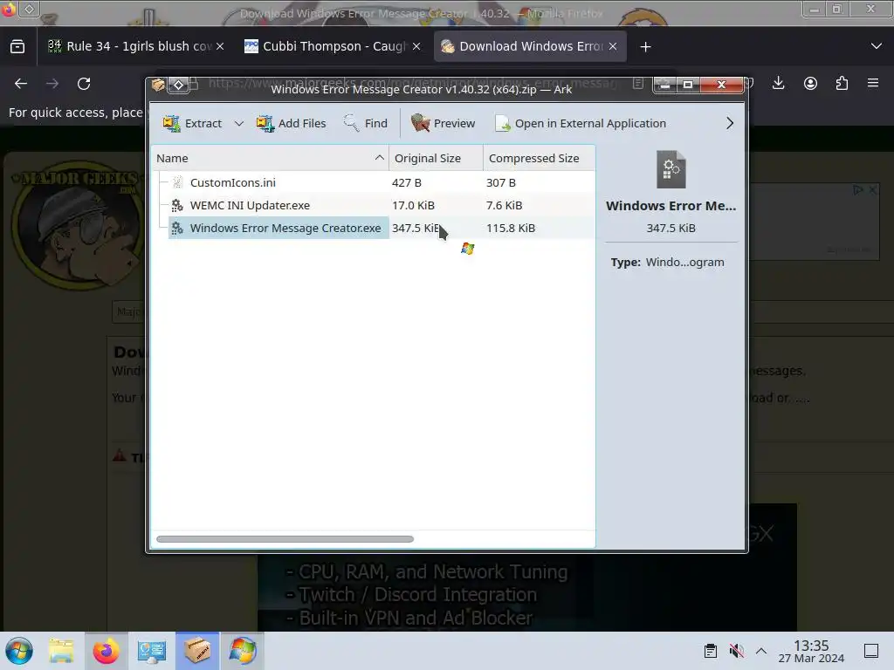Open the clipboard tray icon
This screenshot has width=894, height=670.
tap(711, 651)
